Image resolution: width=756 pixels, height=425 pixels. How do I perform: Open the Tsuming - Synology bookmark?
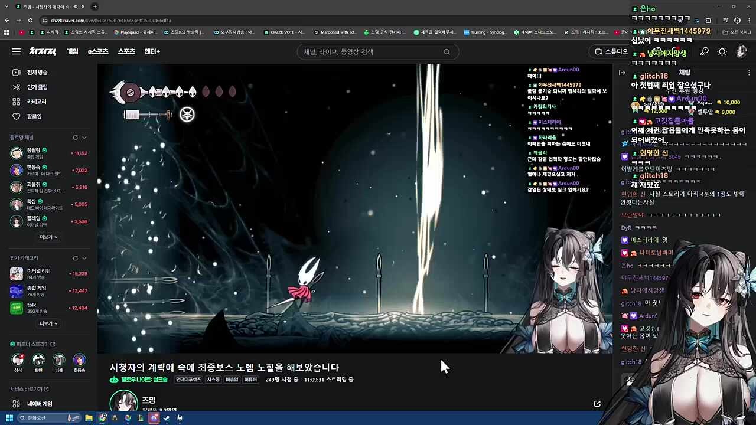485,32
